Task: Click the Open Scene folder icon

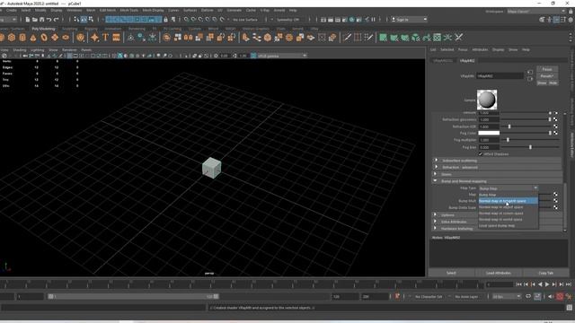Action: (x=34, y=20)
